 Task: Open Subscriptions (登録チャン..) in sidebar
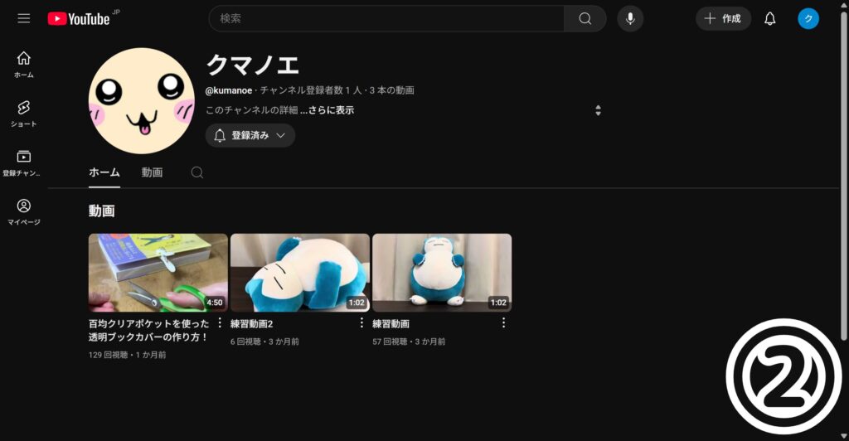[22, 162]
